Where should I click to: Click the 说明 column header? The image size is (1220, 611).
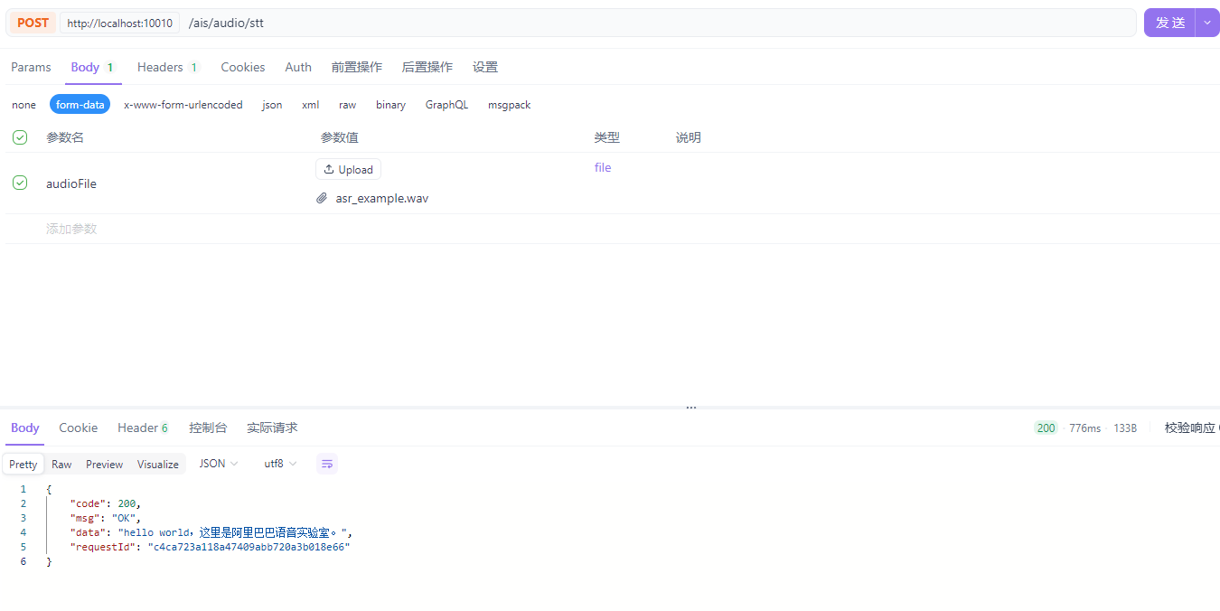coord(689,137)
